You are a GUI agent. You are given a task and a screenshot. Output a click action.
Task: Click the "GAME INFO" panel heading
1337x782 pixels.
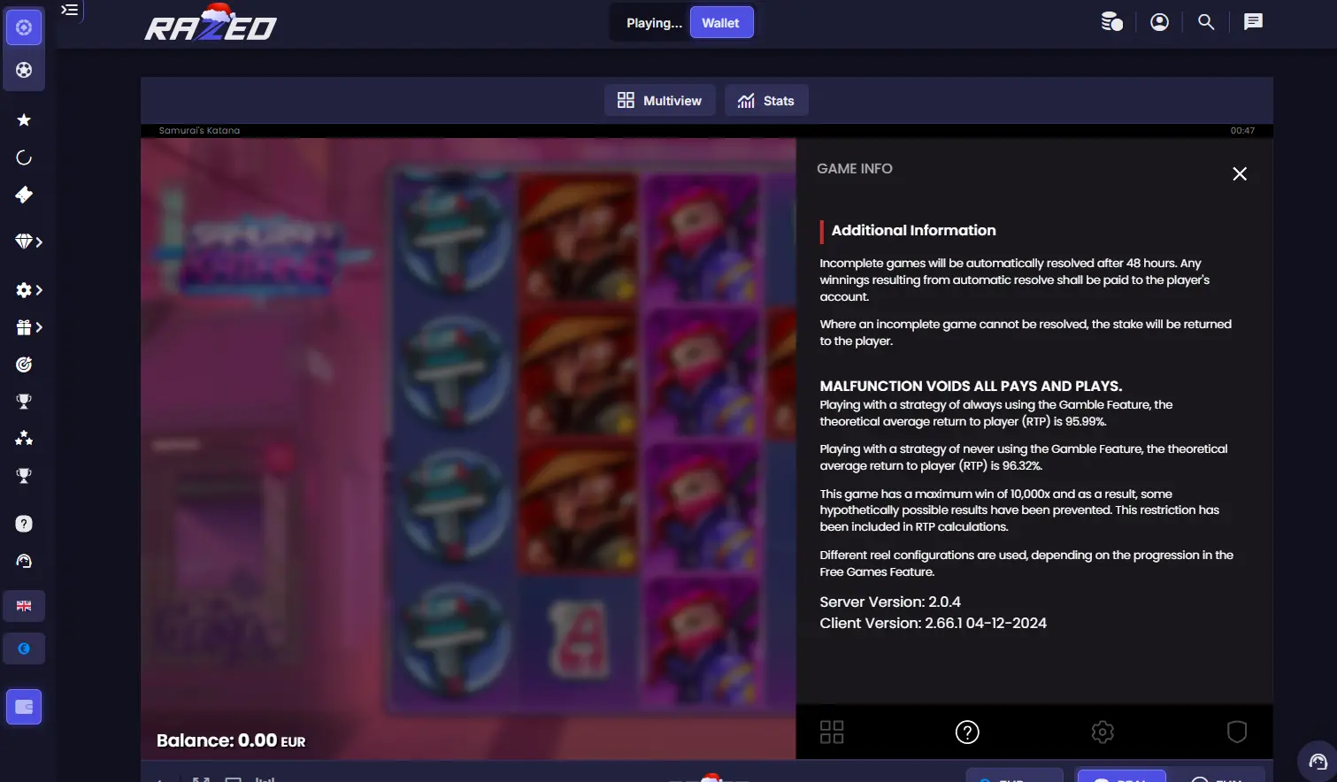[855, 169]
